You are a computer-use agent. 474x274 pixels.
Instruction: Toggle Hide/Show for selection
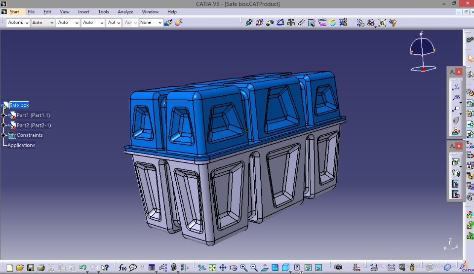(308, 268)
